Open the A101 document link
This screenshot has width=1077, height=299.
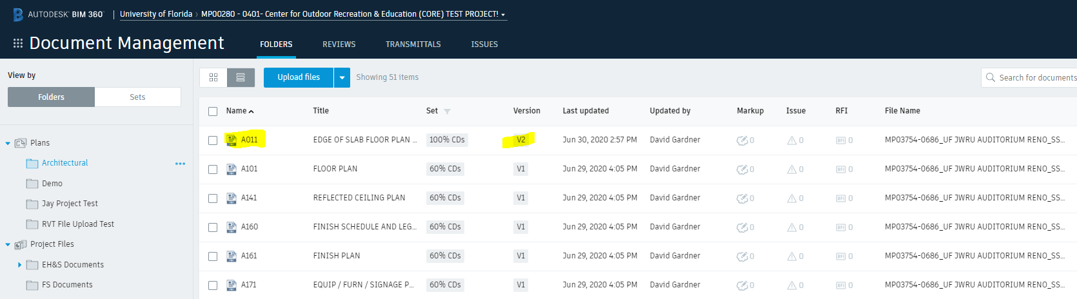coord(250,169)
